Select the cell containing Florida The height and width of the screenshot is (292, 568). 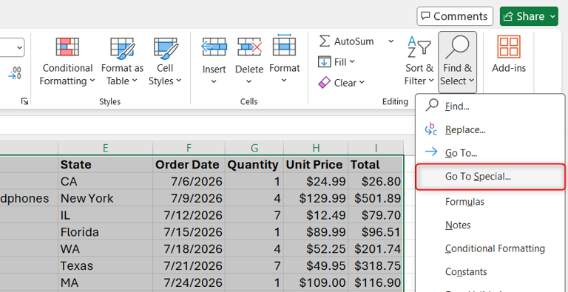click(x=106, y=232)
